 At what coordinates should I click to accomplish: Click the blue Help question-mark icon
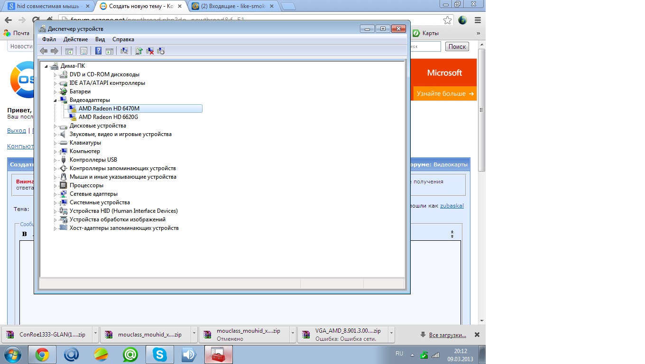click(99, 51)
